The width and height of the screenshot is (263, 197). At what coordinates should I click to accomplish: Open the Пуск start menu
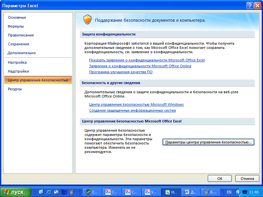pos(15,192)
